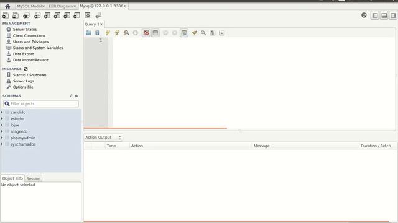
Task: Switch to Session tab
Action: (x=33, y=179)
